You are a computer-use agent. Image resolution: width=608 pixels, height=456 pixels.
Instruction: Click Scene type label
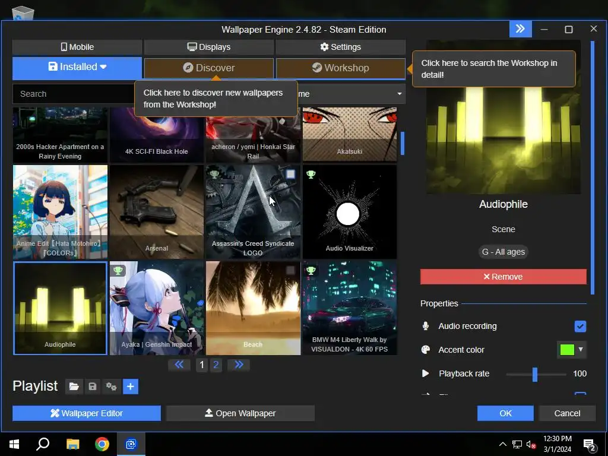(503, 229)
